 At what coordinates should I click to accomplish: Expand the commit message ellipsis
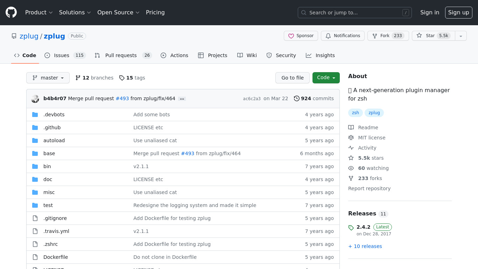182,99
